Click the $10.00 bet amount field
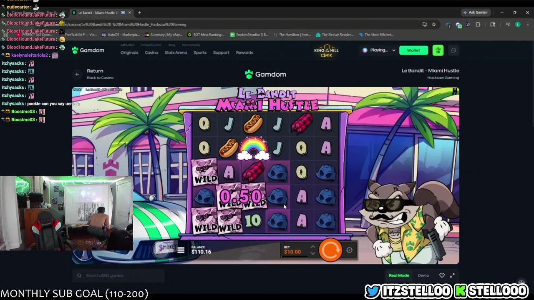 pyautogui.click(x=292, y=252)
